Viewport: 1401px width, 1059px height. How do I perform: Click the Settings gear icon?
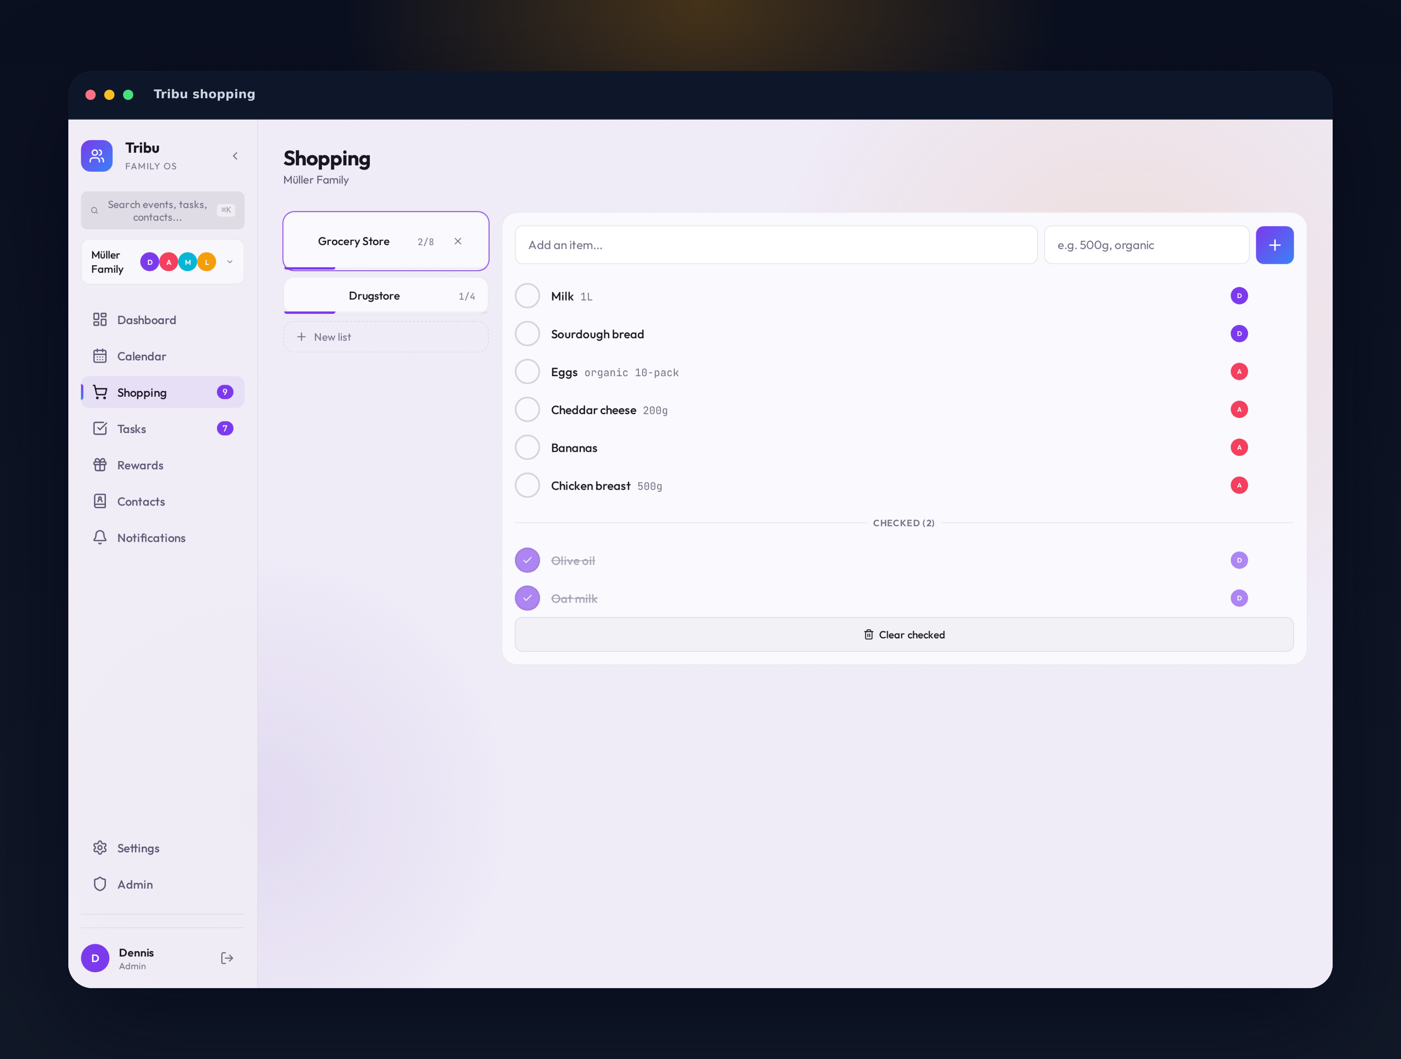[100, 848]
